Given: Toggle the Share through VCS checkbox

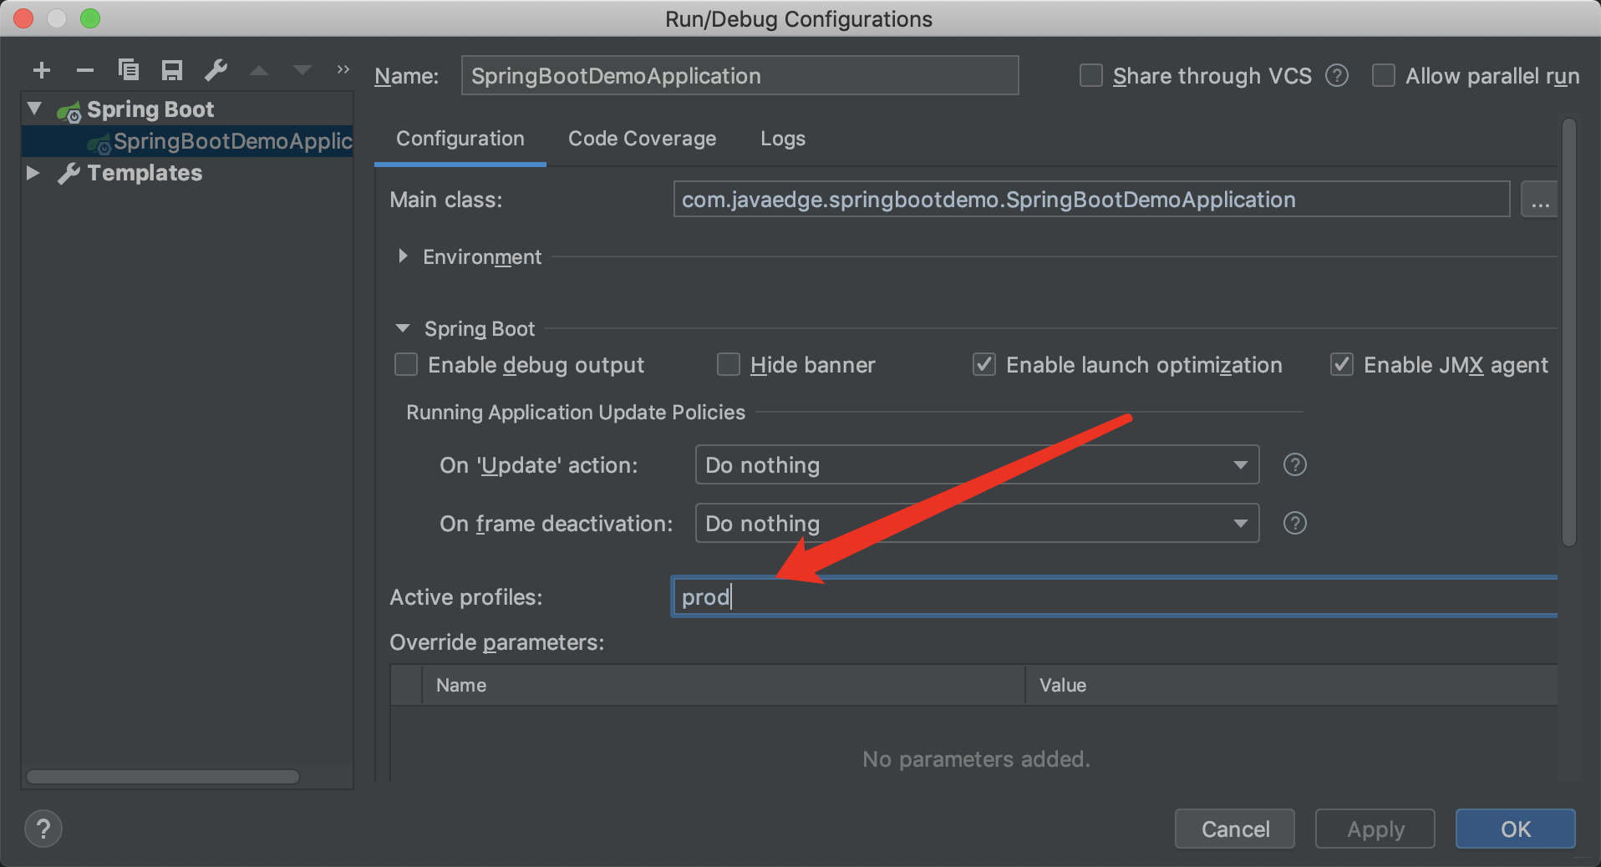Looking at the screenshot, I should point(1091,76).
